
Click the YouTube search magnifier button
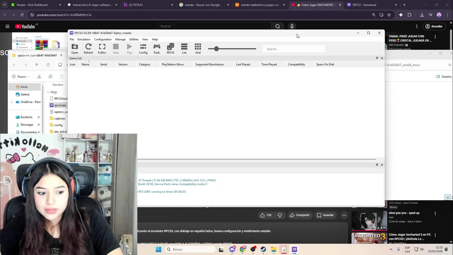[x=277, y=26]
